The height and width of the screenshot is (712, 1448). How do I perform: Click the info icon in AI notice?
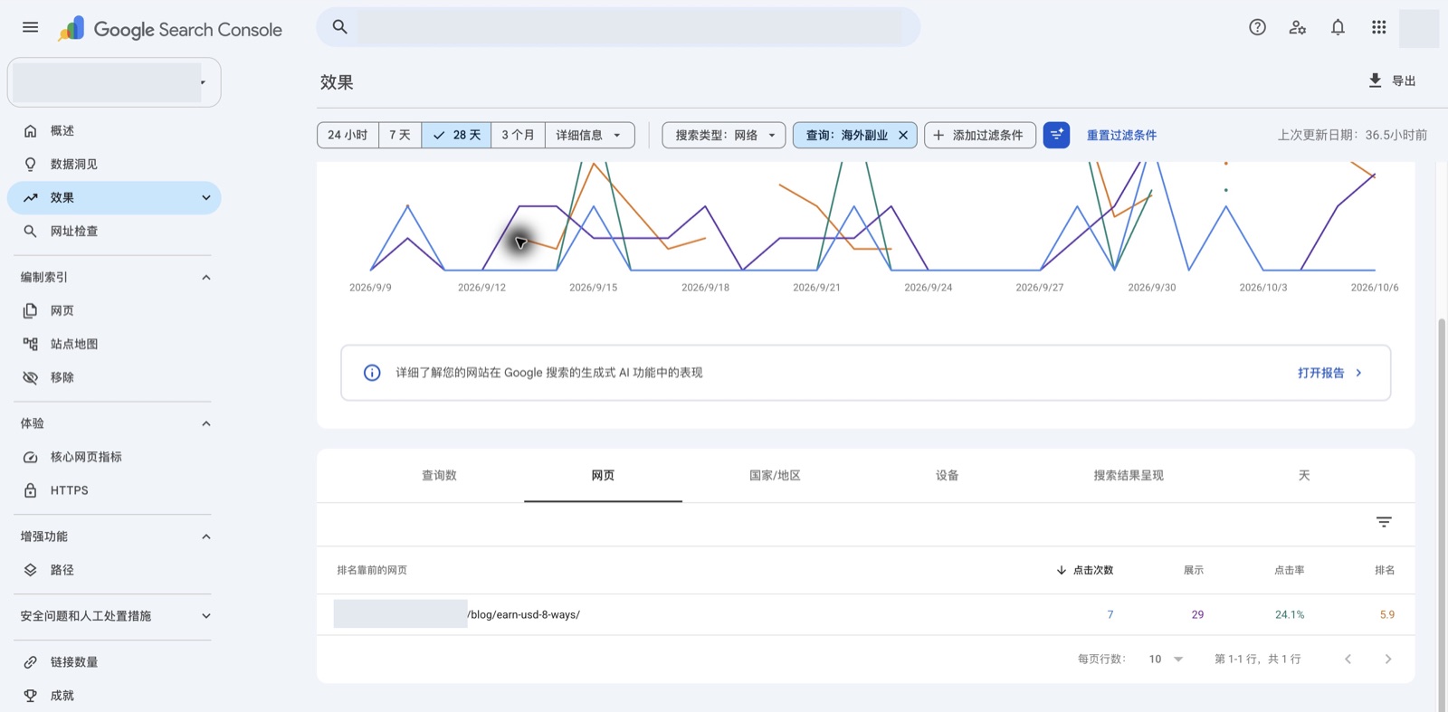pyautogui.click(x=372, y=373)
